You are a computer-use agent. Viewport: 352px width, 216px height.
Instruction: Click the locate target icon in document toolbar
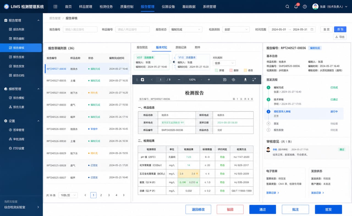(x=233, y=80)
